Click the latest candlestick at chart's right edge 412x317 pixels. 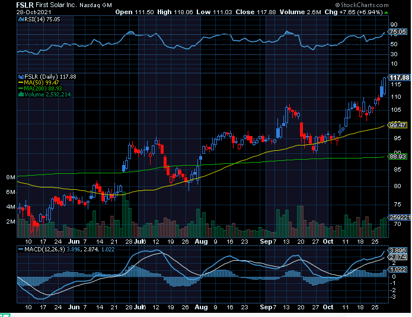pos(384,86)
